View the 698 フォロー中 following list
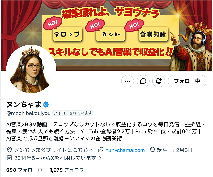Screen dimensions: 213x177 [x=24, y=170]
